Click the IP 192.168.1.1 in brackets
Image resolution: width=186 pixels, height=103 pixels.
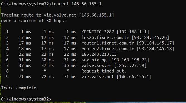(133, 32)
